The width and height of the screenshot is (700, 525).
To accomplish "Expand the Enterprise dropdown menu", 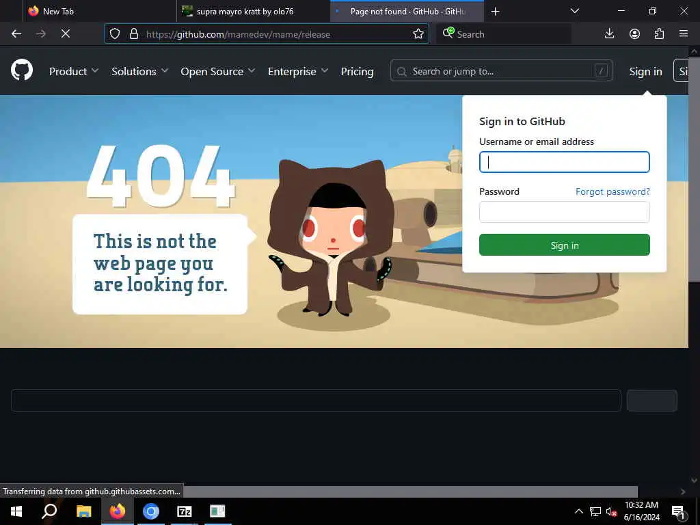I will (298, 71).
